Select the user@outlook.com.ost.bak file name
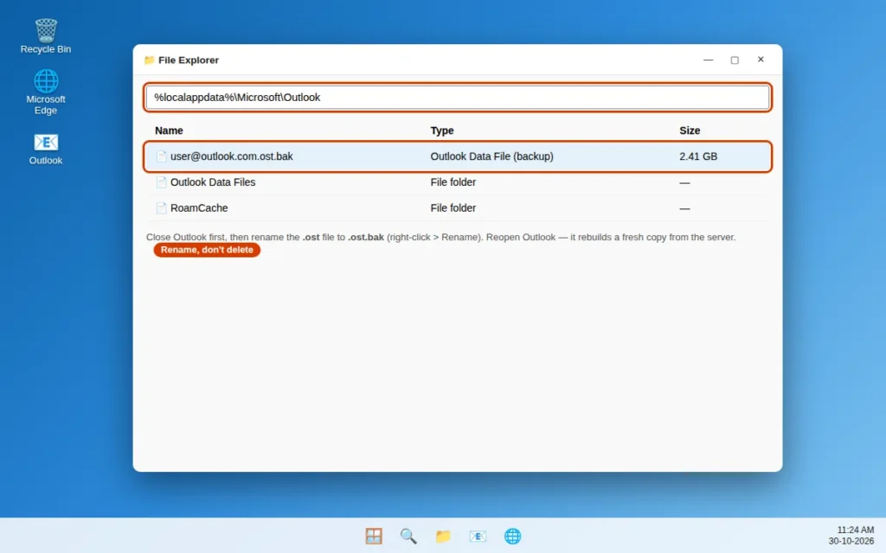This screenshot has height=553, width=886. [232, 156]
